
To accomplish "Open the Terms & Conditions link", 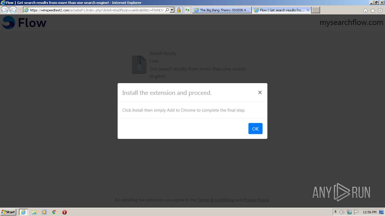I will click(216, 200).
